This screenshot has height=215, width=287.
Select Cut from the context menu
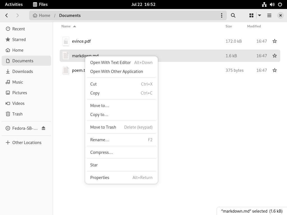pyautogui.click(x=121, y=84)
